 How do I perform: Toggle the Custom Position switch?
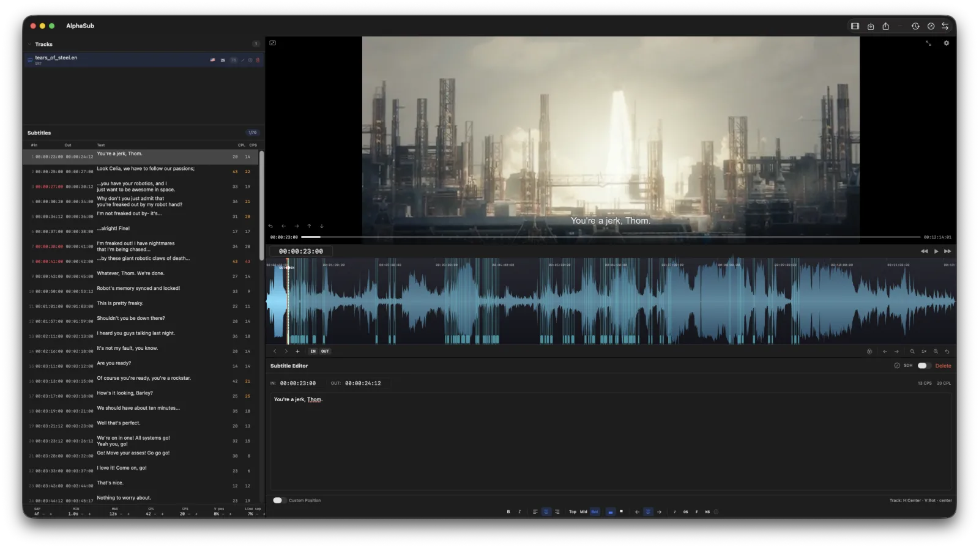click(278, 500)
